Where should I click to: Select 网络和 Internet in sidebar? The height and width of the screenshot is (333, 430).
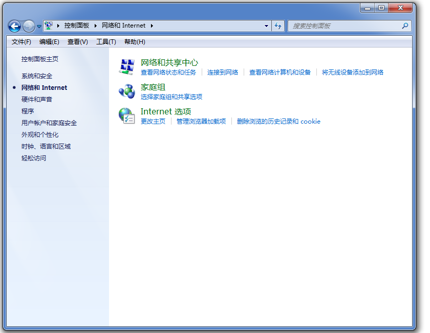point(44,88)
